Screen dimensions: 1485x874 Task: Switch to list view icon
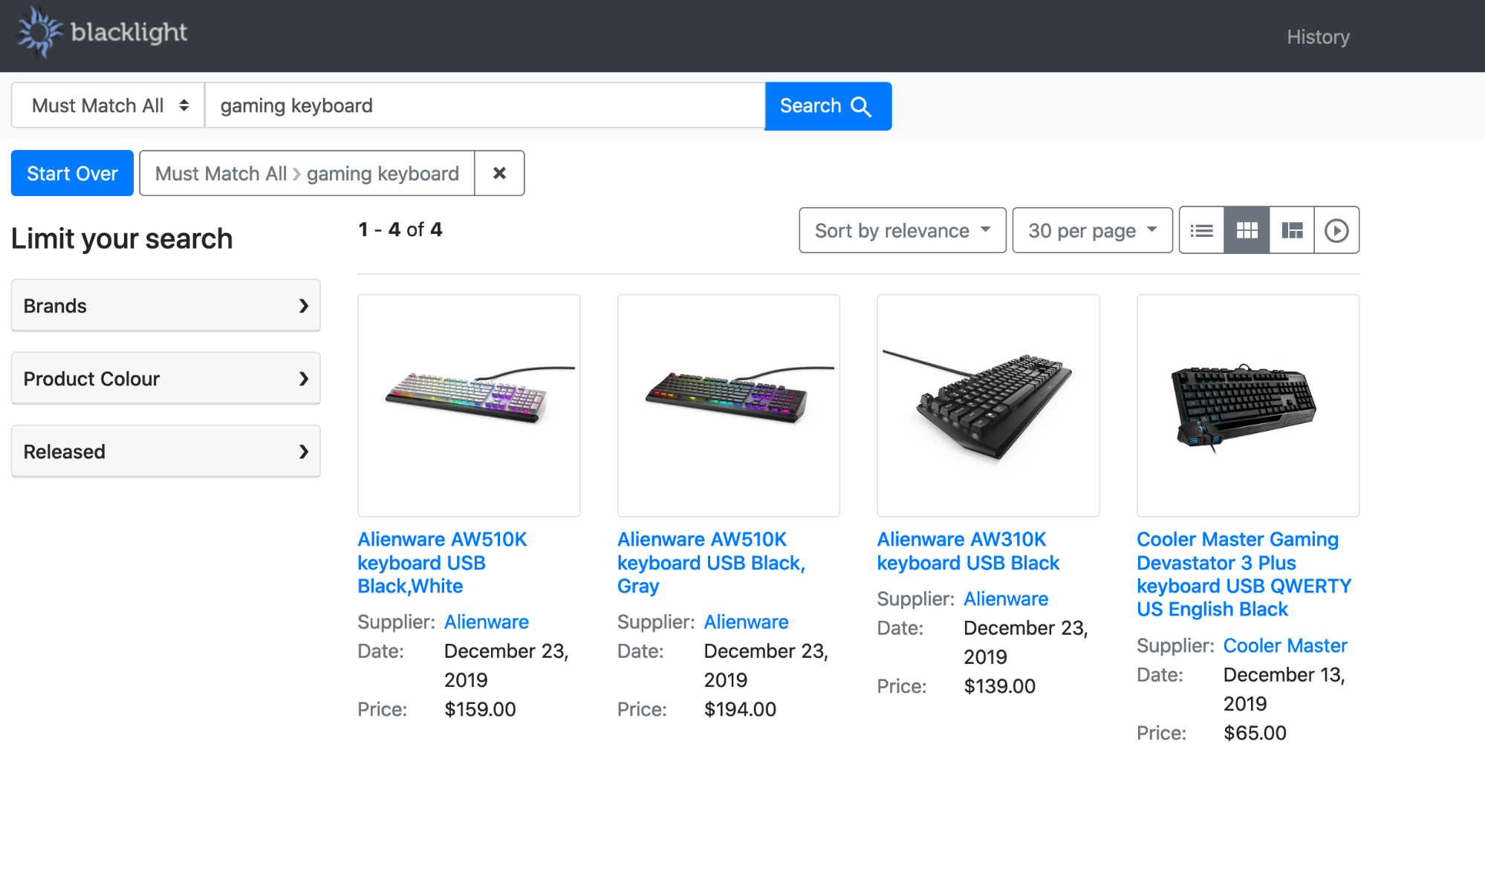coord(1201,231)
